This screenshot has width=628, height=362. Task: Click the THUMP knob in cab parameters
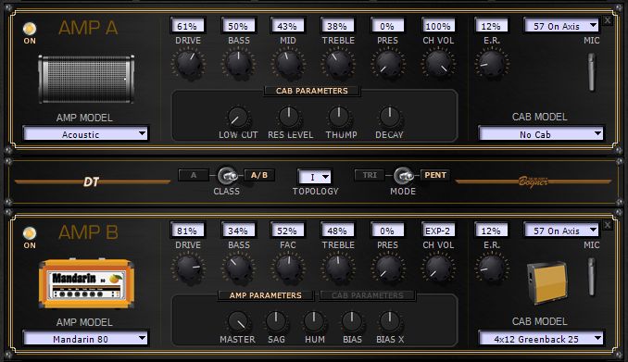click(x=339, y=118)
